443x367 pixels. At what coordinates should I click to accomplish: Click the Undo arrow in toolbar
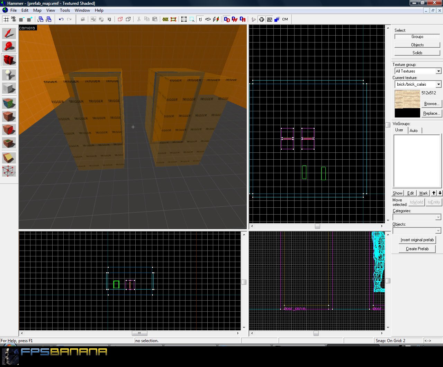[x=61, y=19]
